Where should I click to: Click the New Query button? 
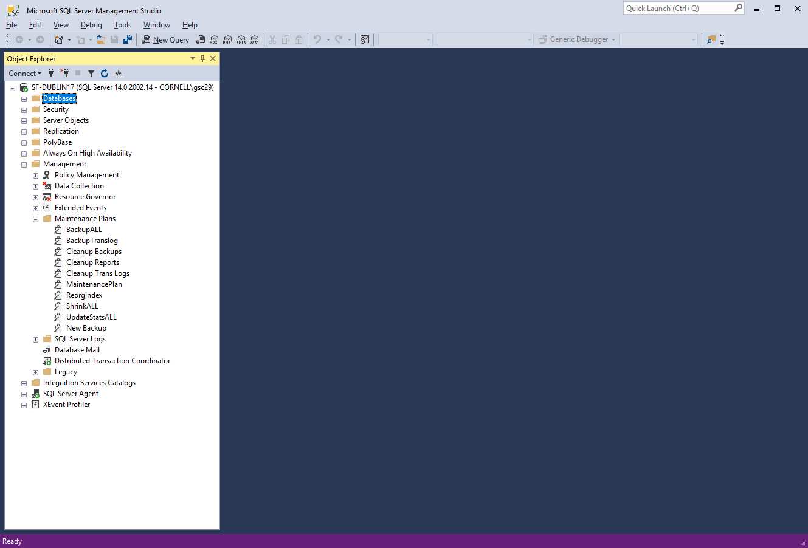165,39
